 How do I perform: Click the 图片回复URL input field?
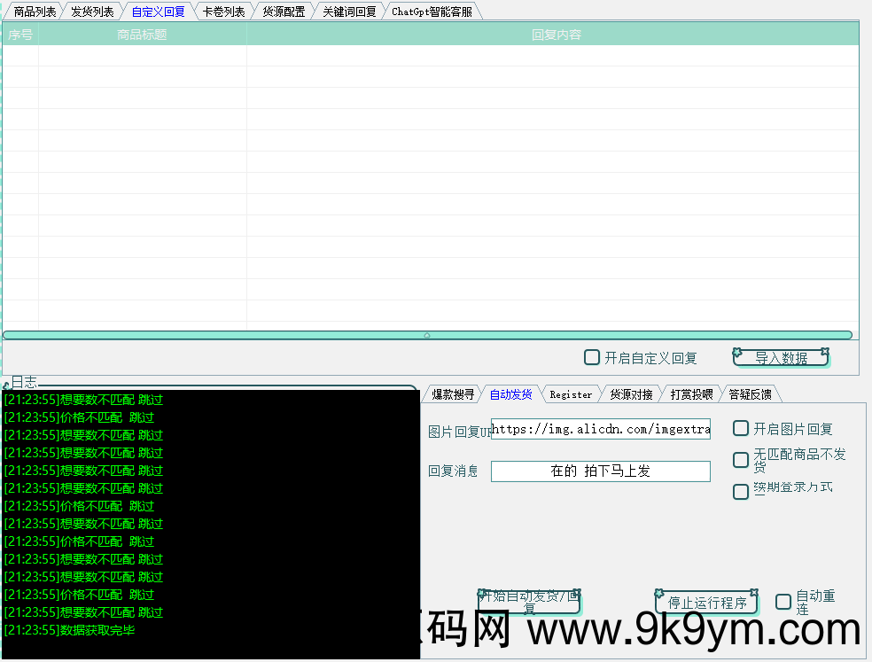click(x=600, y=430)
